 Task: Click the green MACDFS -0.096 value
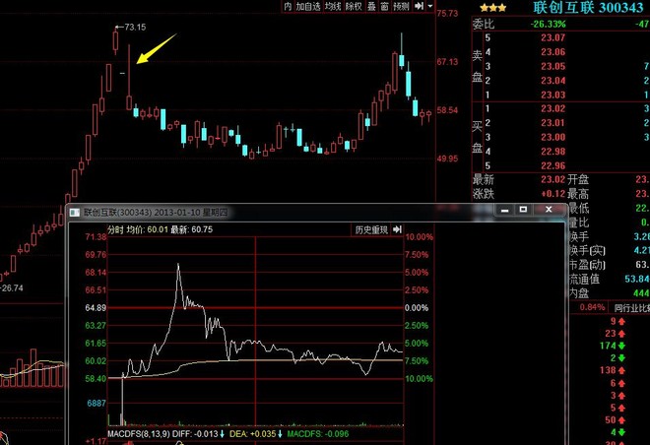coord(318,434)
